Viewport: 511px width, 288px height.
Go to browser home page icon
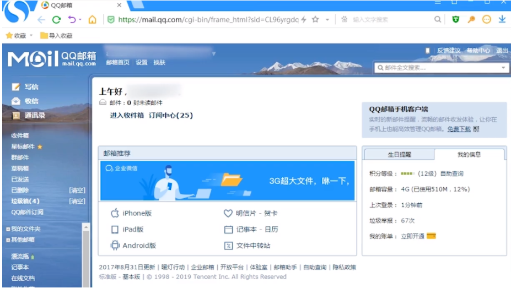[x=93, y=20]
